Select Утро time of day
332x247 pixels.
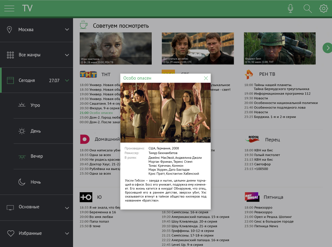tap(35, 105)
